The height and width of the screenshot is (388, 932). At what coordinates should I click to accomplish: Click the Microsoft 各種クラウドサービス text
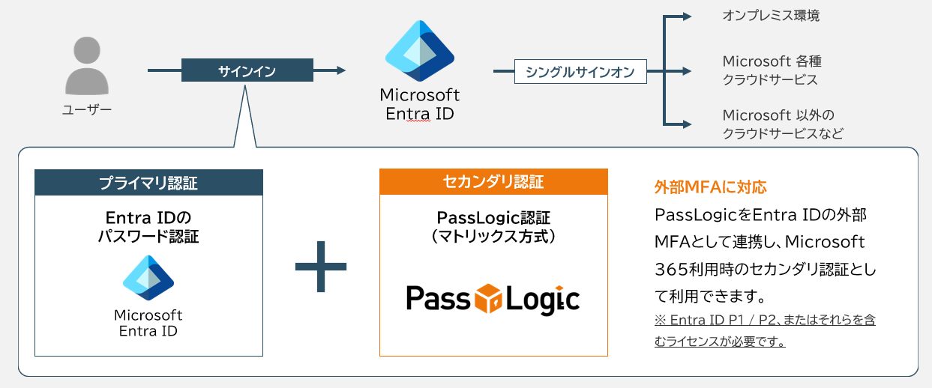click(x=772, y=70)
